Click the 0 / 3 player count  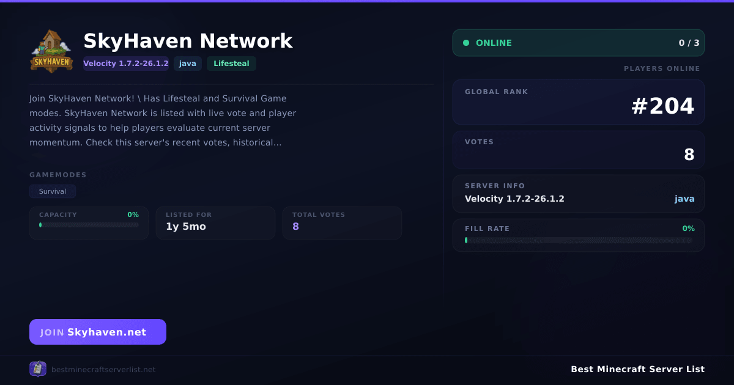coord(689,43)
